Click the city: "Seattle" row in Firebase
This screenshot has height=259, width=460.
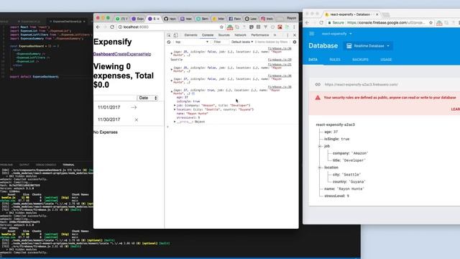click(346, 174)
